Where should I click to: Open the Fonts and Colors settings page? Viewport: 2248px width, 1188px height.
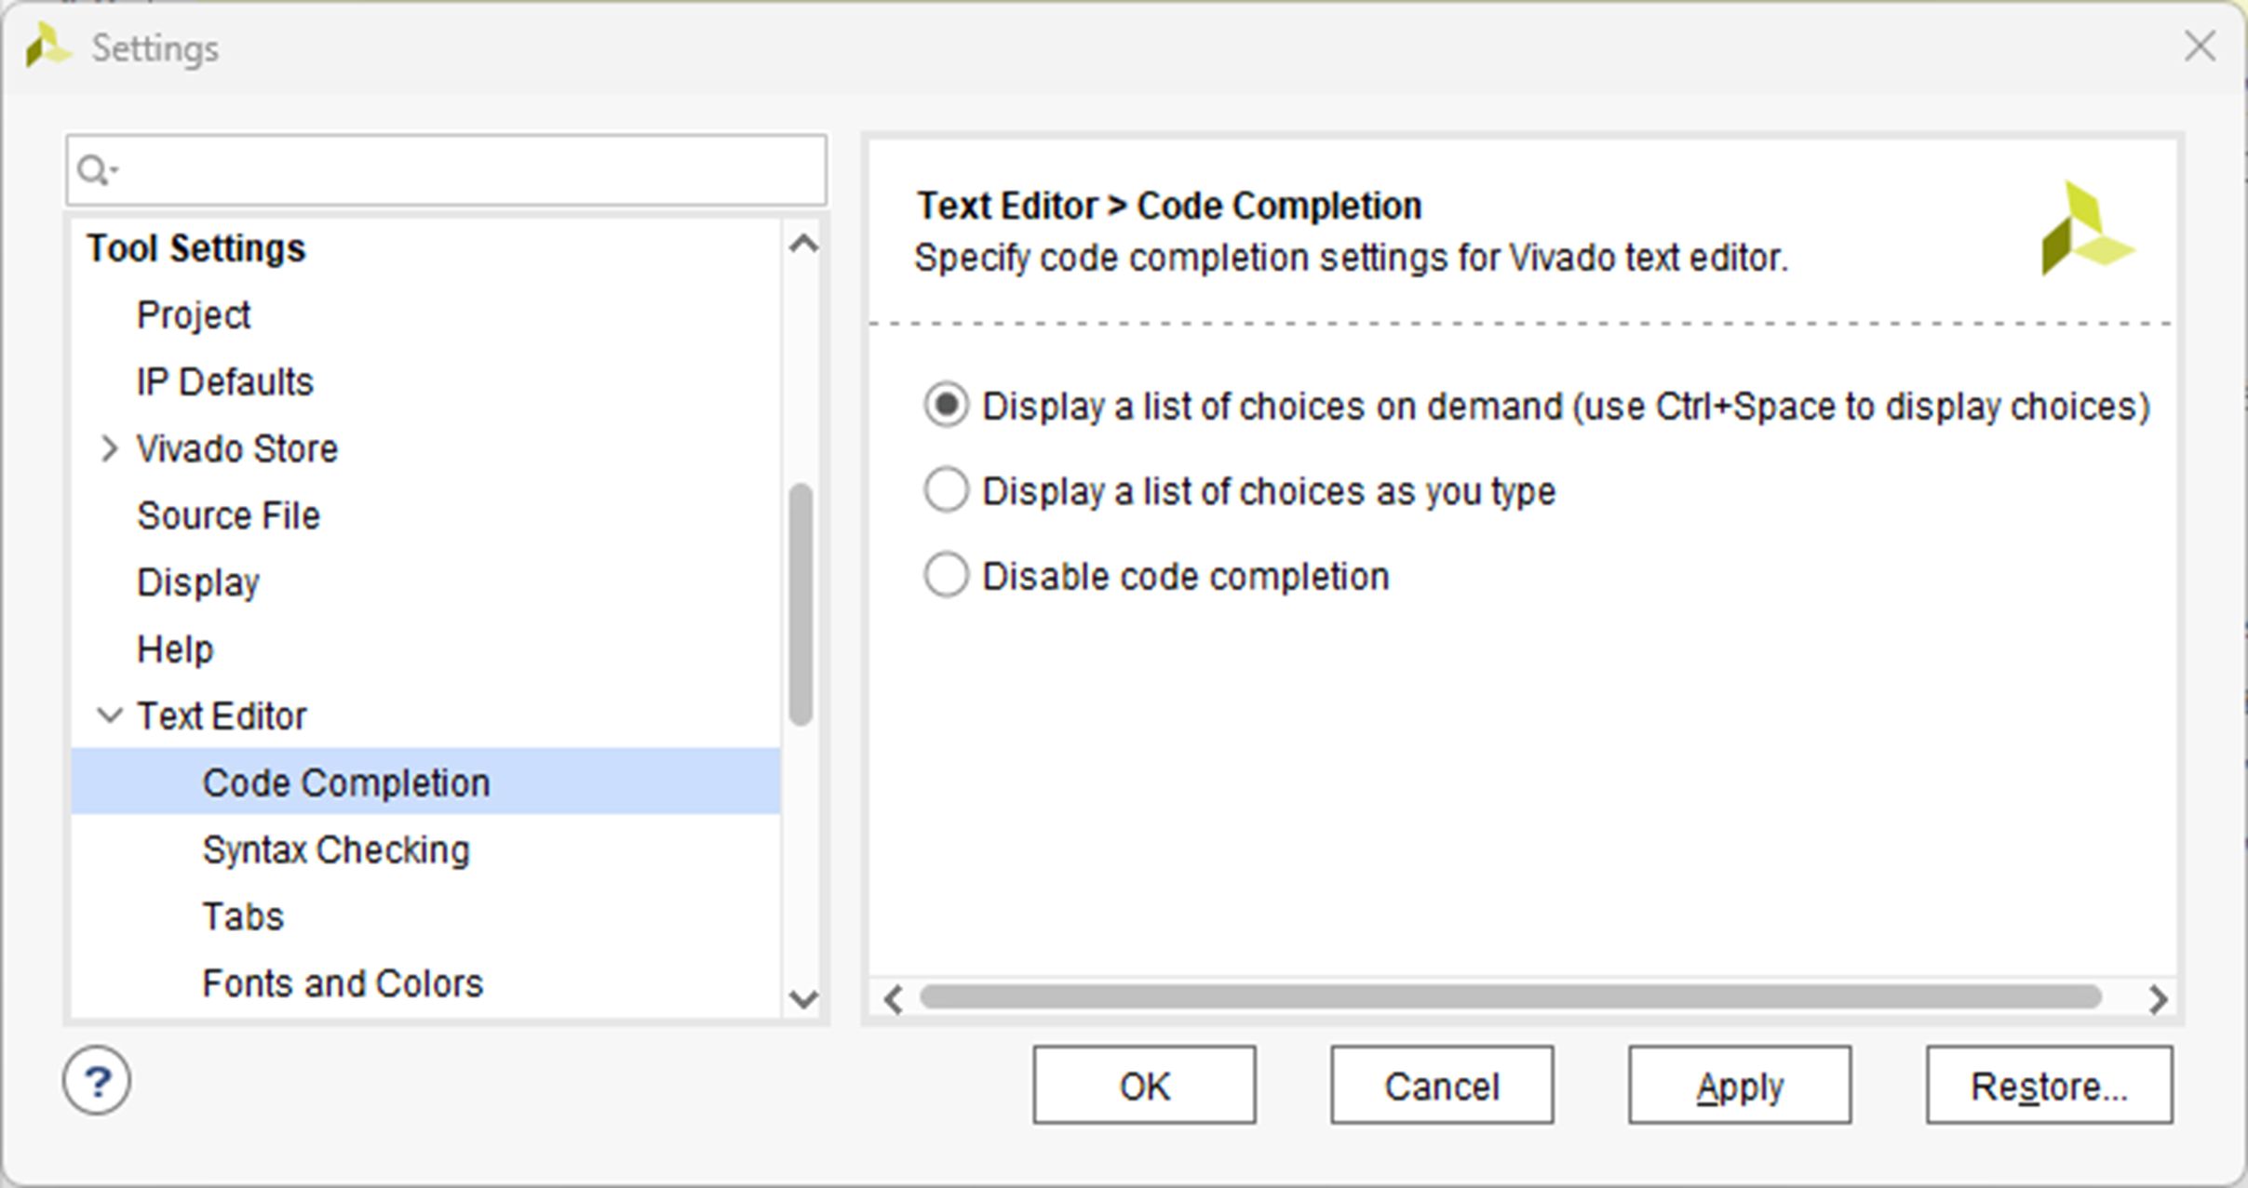pyautogui.click(x=343, y=983)
